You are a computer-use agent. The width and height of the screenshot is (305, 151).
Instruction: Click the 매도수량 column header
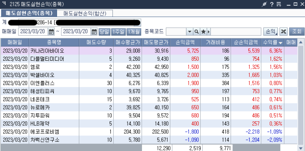point(96,42)
